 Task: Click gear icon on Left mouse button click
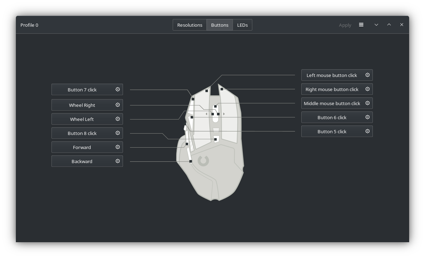368,75
